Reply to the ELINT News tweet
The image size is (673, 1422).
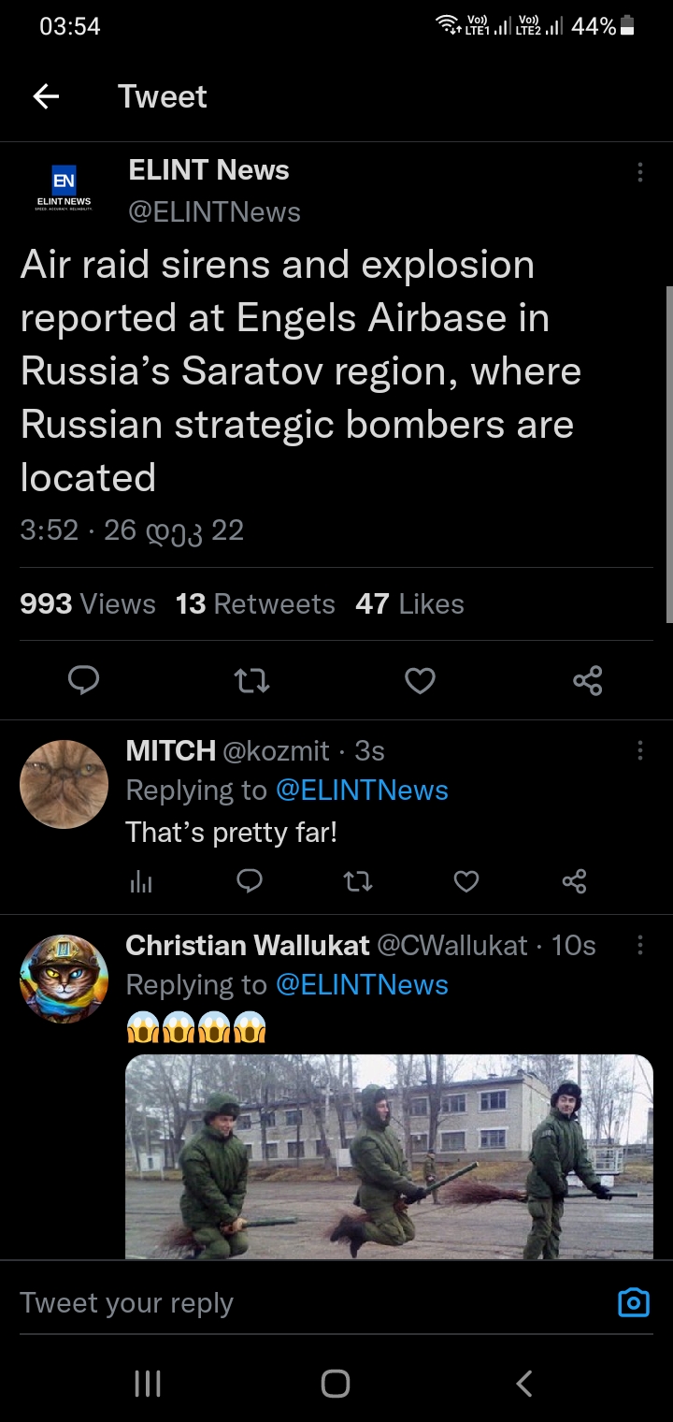(x=84, y=680)
